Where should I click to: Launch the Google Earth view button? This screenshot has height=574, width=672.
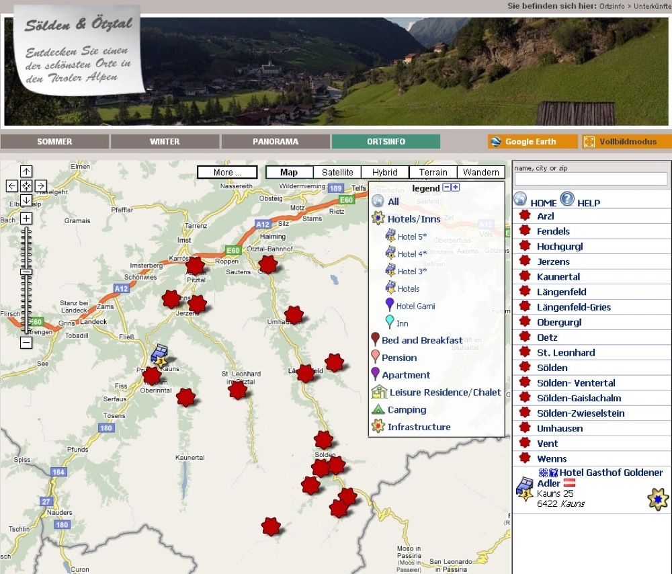coord(533,141)
